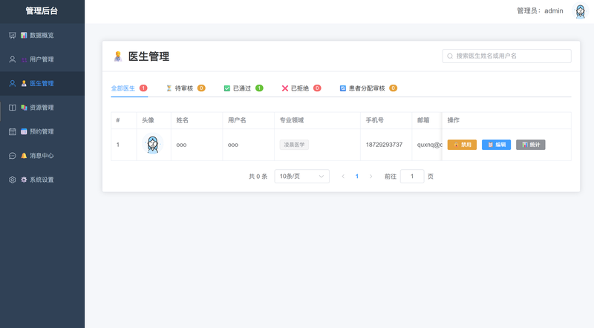
Task: Click the blue refresh icon on 患者分配审核
Action: point(343,88)
